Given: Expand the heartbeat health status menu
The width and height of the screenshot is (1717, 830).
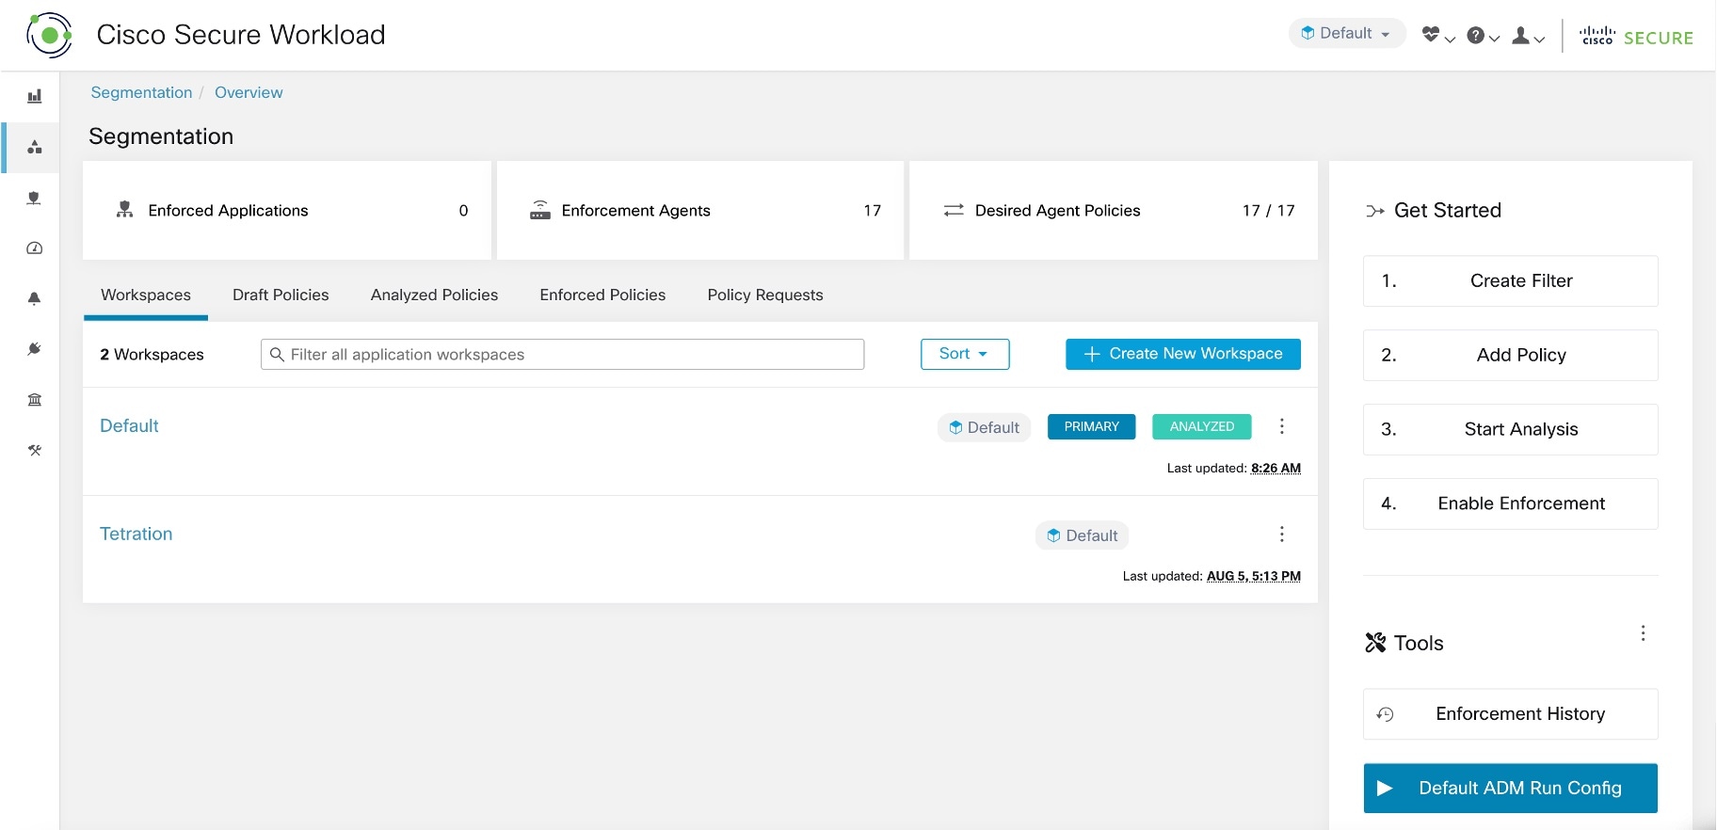Looking at the screenshot, I should (x=1438, y=36).
